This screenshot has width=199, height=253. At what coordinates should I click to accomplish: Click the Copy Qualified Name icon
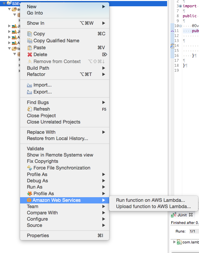pos(30,41)
